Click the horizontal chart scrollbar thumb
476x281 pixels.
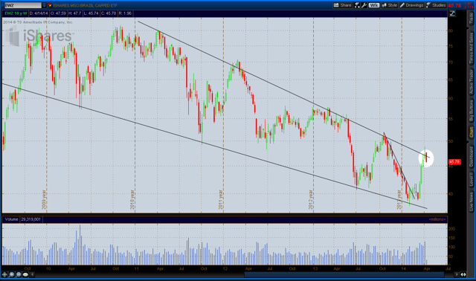pyautogui.click(x=344, y=274)
